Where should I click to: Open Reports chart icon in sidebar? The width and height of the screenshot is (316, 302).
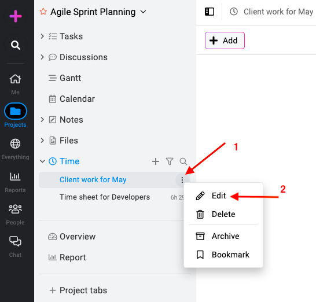[15, 176]
